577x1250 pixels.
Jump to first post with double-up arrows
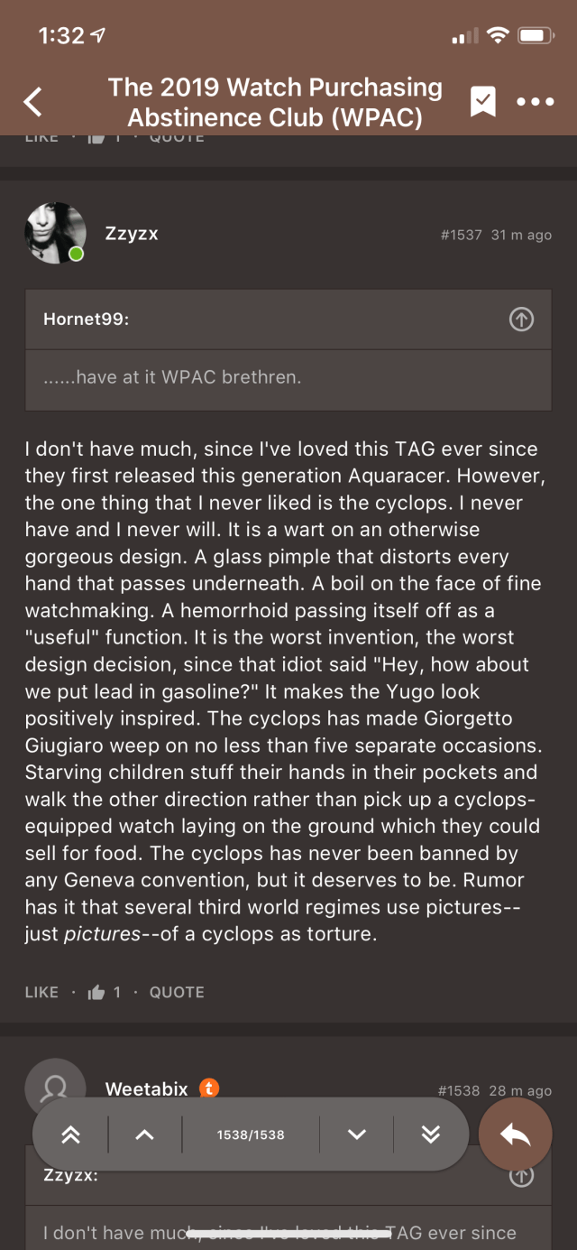pos(70,1134)
